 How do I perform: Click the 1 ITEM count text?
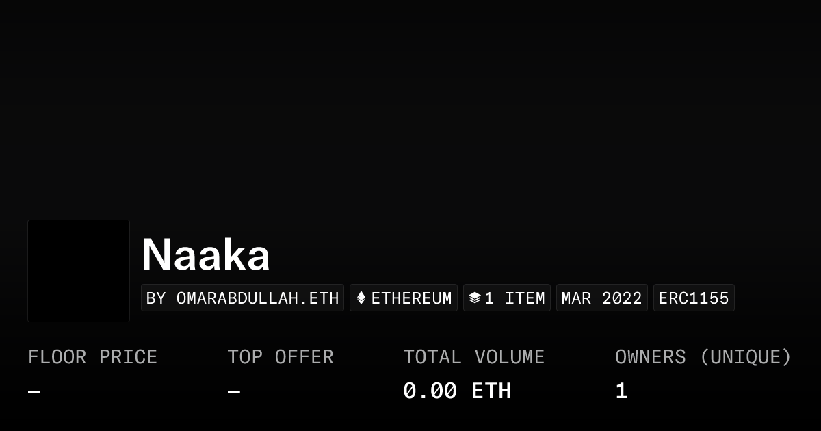pos(514,298)
